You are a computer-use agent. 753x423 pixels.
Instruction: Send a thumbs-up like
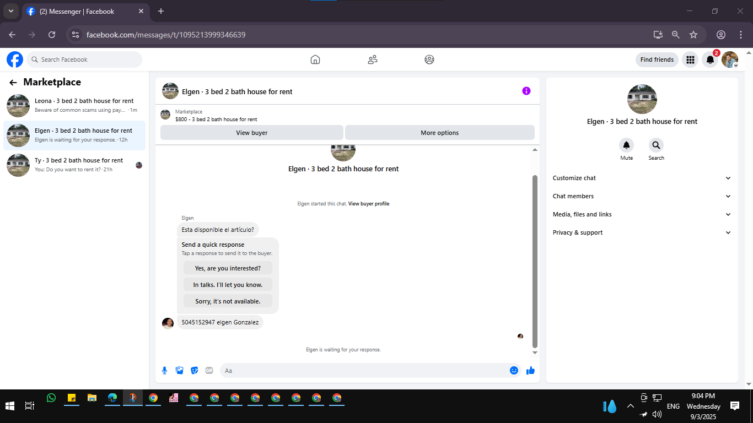tap(530, 371)
